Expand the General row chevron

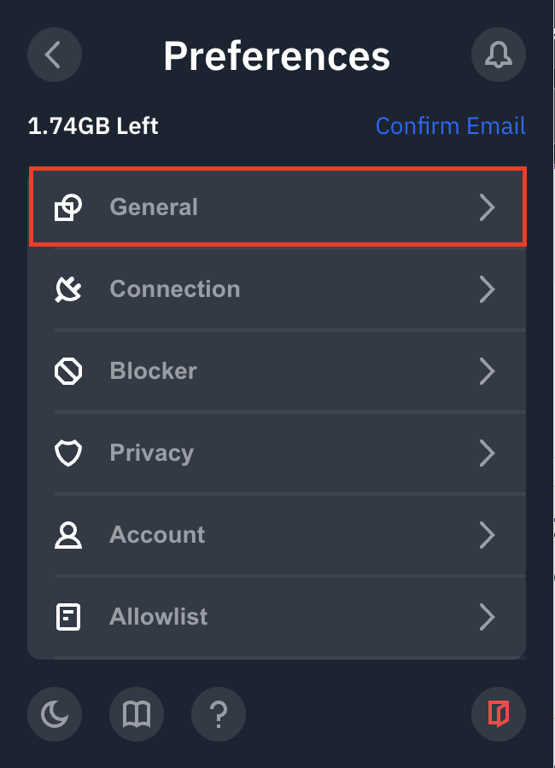pyautogui.click(x=487, y=207)
